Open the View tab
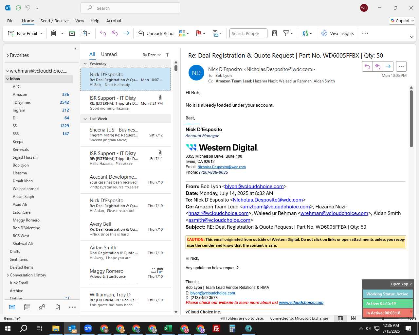419x335 pixels. point(80,21)
